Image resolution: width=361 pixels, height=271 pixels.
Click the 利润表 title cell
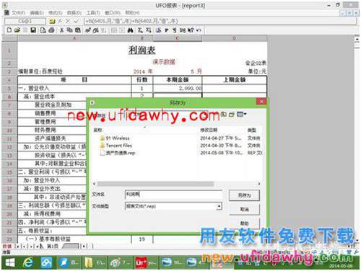pyautogui.click(x=142, y=50)
